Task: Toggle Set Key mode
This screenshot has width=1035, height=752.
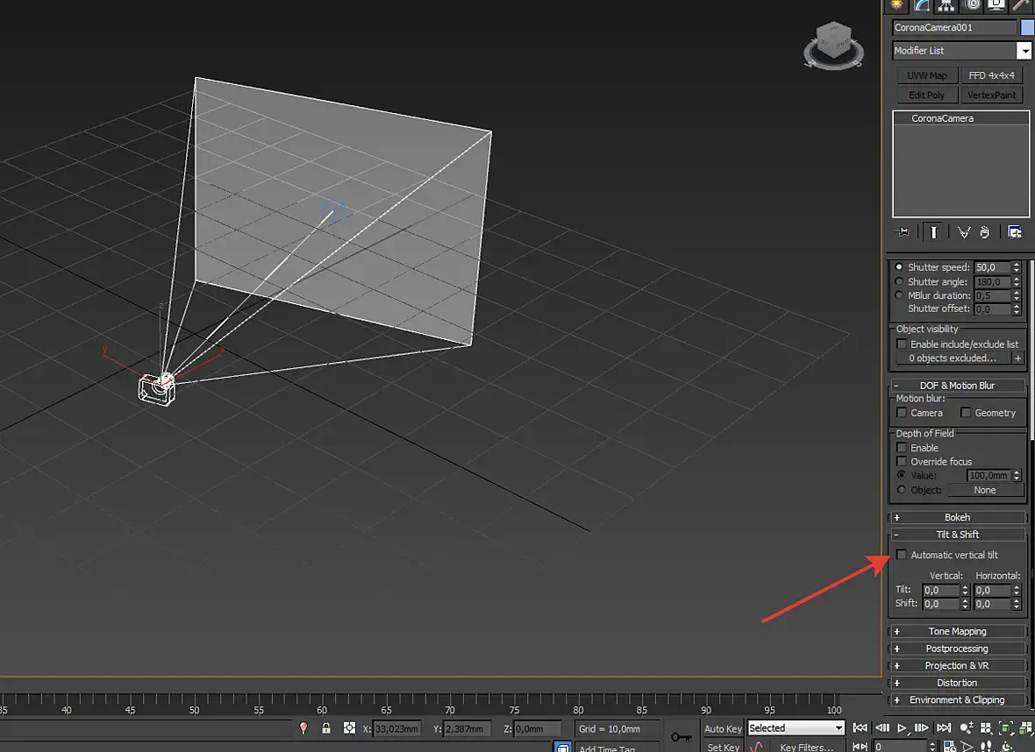Action: [723, 747]
